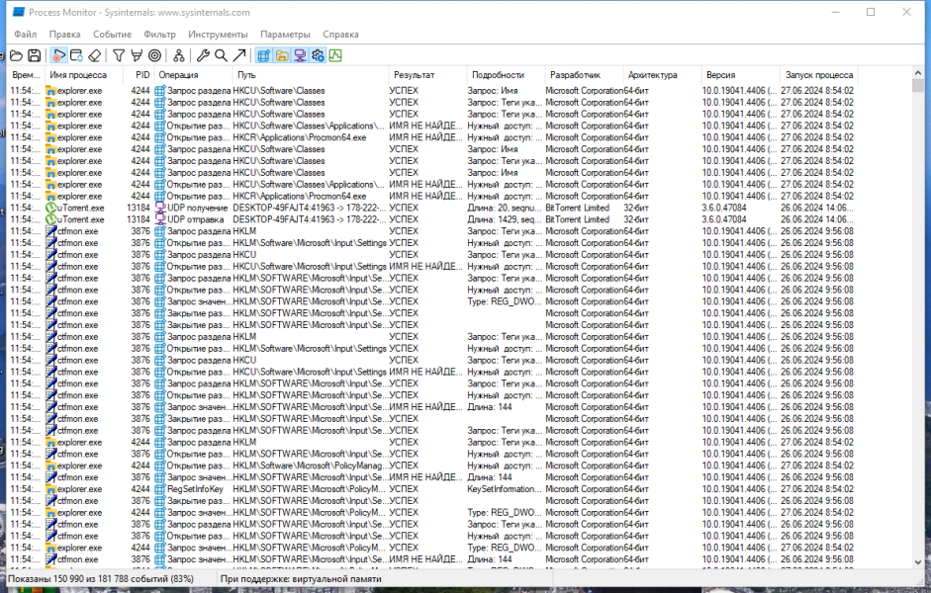This screenshot has width=931, height=593.
Task: Sort by the Операция column header
Action: 194,75
